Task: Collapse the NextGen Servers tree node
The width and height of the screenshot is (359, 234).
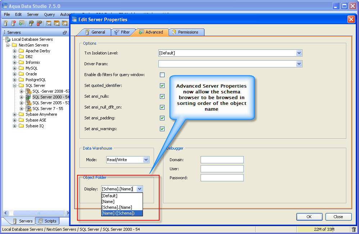Action: (x=8, y=45)
